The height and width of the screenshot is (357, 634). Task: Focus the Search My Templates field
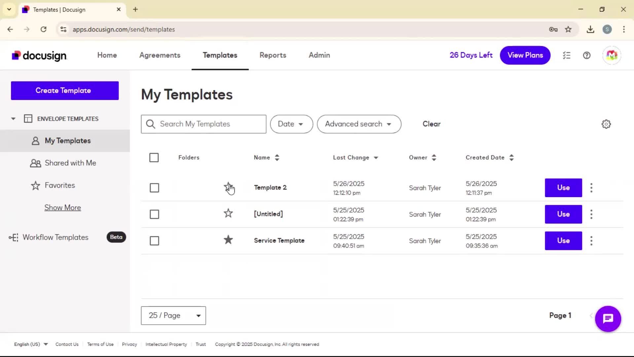tap(203, 124)
